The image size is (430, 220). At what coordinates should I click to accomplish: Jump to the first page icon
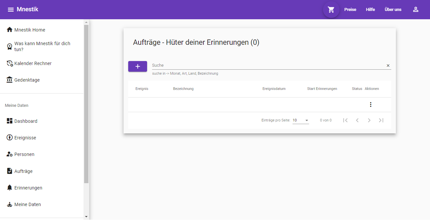345,120
